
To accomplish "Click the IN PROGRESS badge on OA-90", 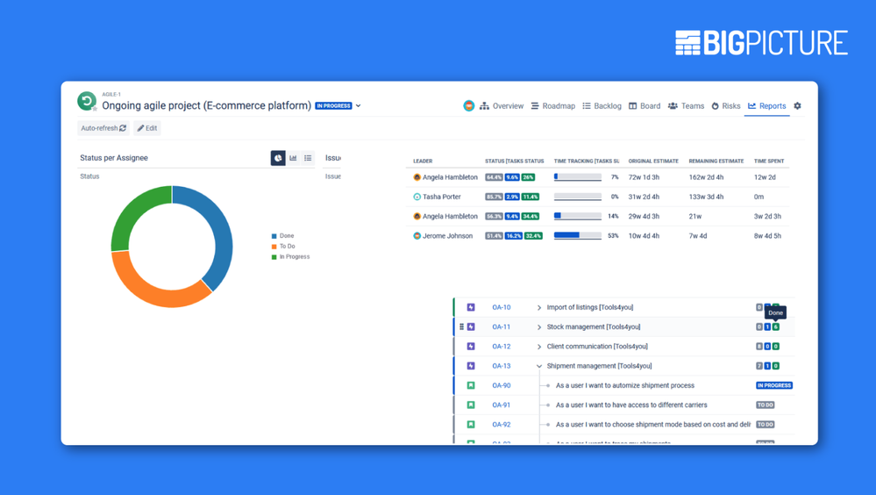I will coord(773,385).
